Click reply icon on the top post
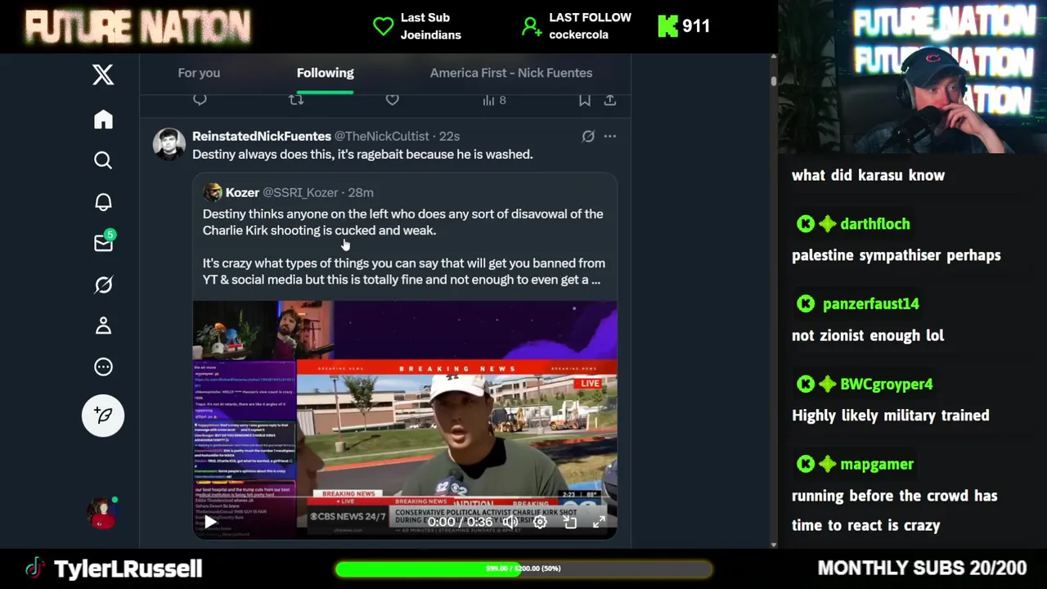This screenshot has height=589, width=1047. coord(200,100)
